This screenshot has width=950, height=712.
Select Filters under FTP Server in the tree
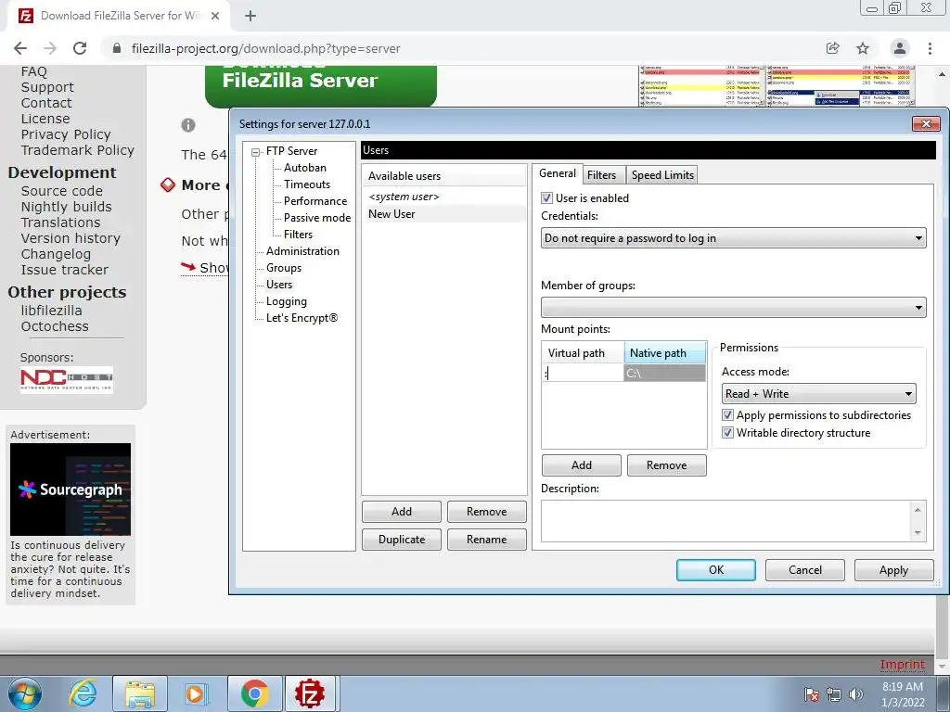[298, 235]
